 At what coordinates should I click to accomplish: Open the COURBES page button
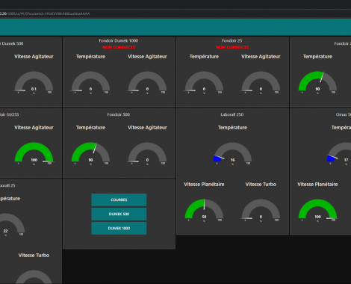(119, 200)
